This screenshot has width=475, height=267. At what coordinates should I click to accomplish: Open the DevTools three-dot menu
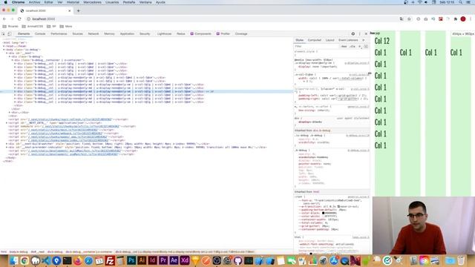(359, 34)
